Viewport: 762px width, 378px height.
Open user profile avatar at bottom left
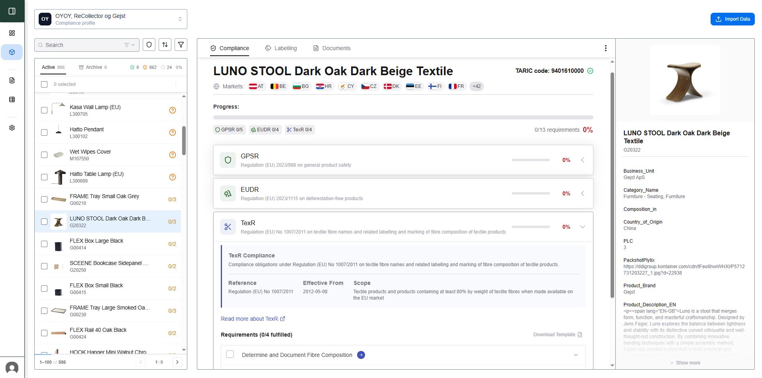12,368
